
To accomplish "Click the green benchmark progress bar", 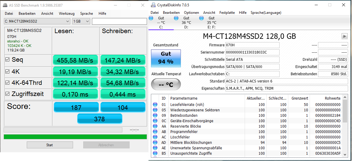I will coord(75,137).
